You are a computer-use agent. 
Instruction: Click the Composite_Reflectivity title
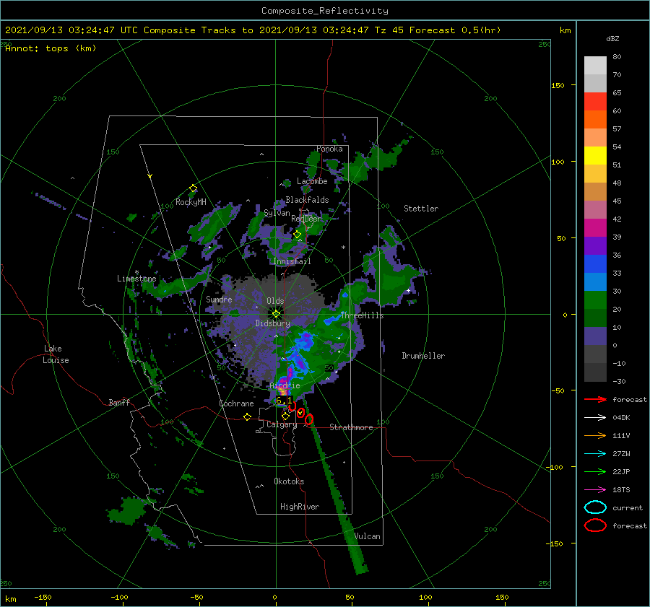(325, 11)
